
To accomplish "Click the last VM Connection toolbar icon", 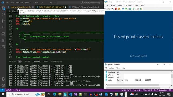I will click(x=141, y=9).
